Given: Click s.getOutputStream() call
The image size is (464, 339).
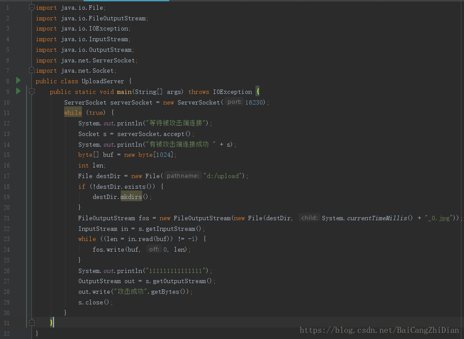Looking at the screenshot, I should (179, 281).
